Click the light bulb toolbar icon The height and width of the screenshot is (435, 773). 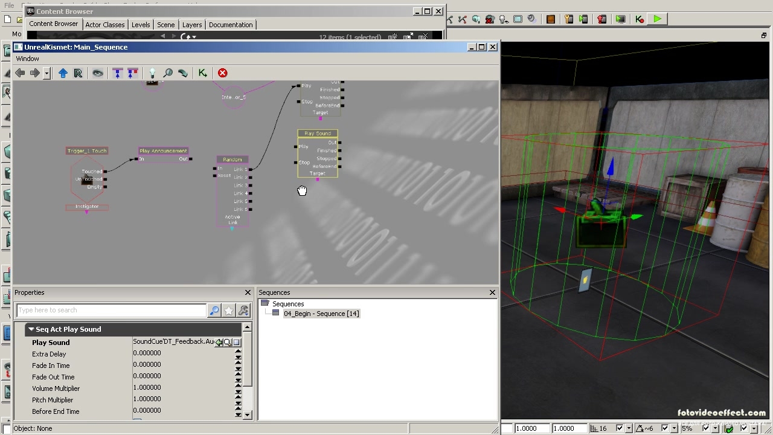coord(152,73)
